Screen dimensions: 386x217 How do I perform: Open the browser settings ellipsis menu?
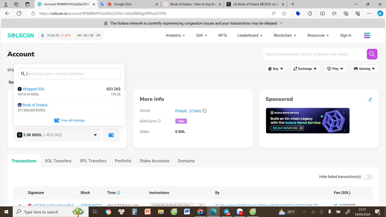369,14
